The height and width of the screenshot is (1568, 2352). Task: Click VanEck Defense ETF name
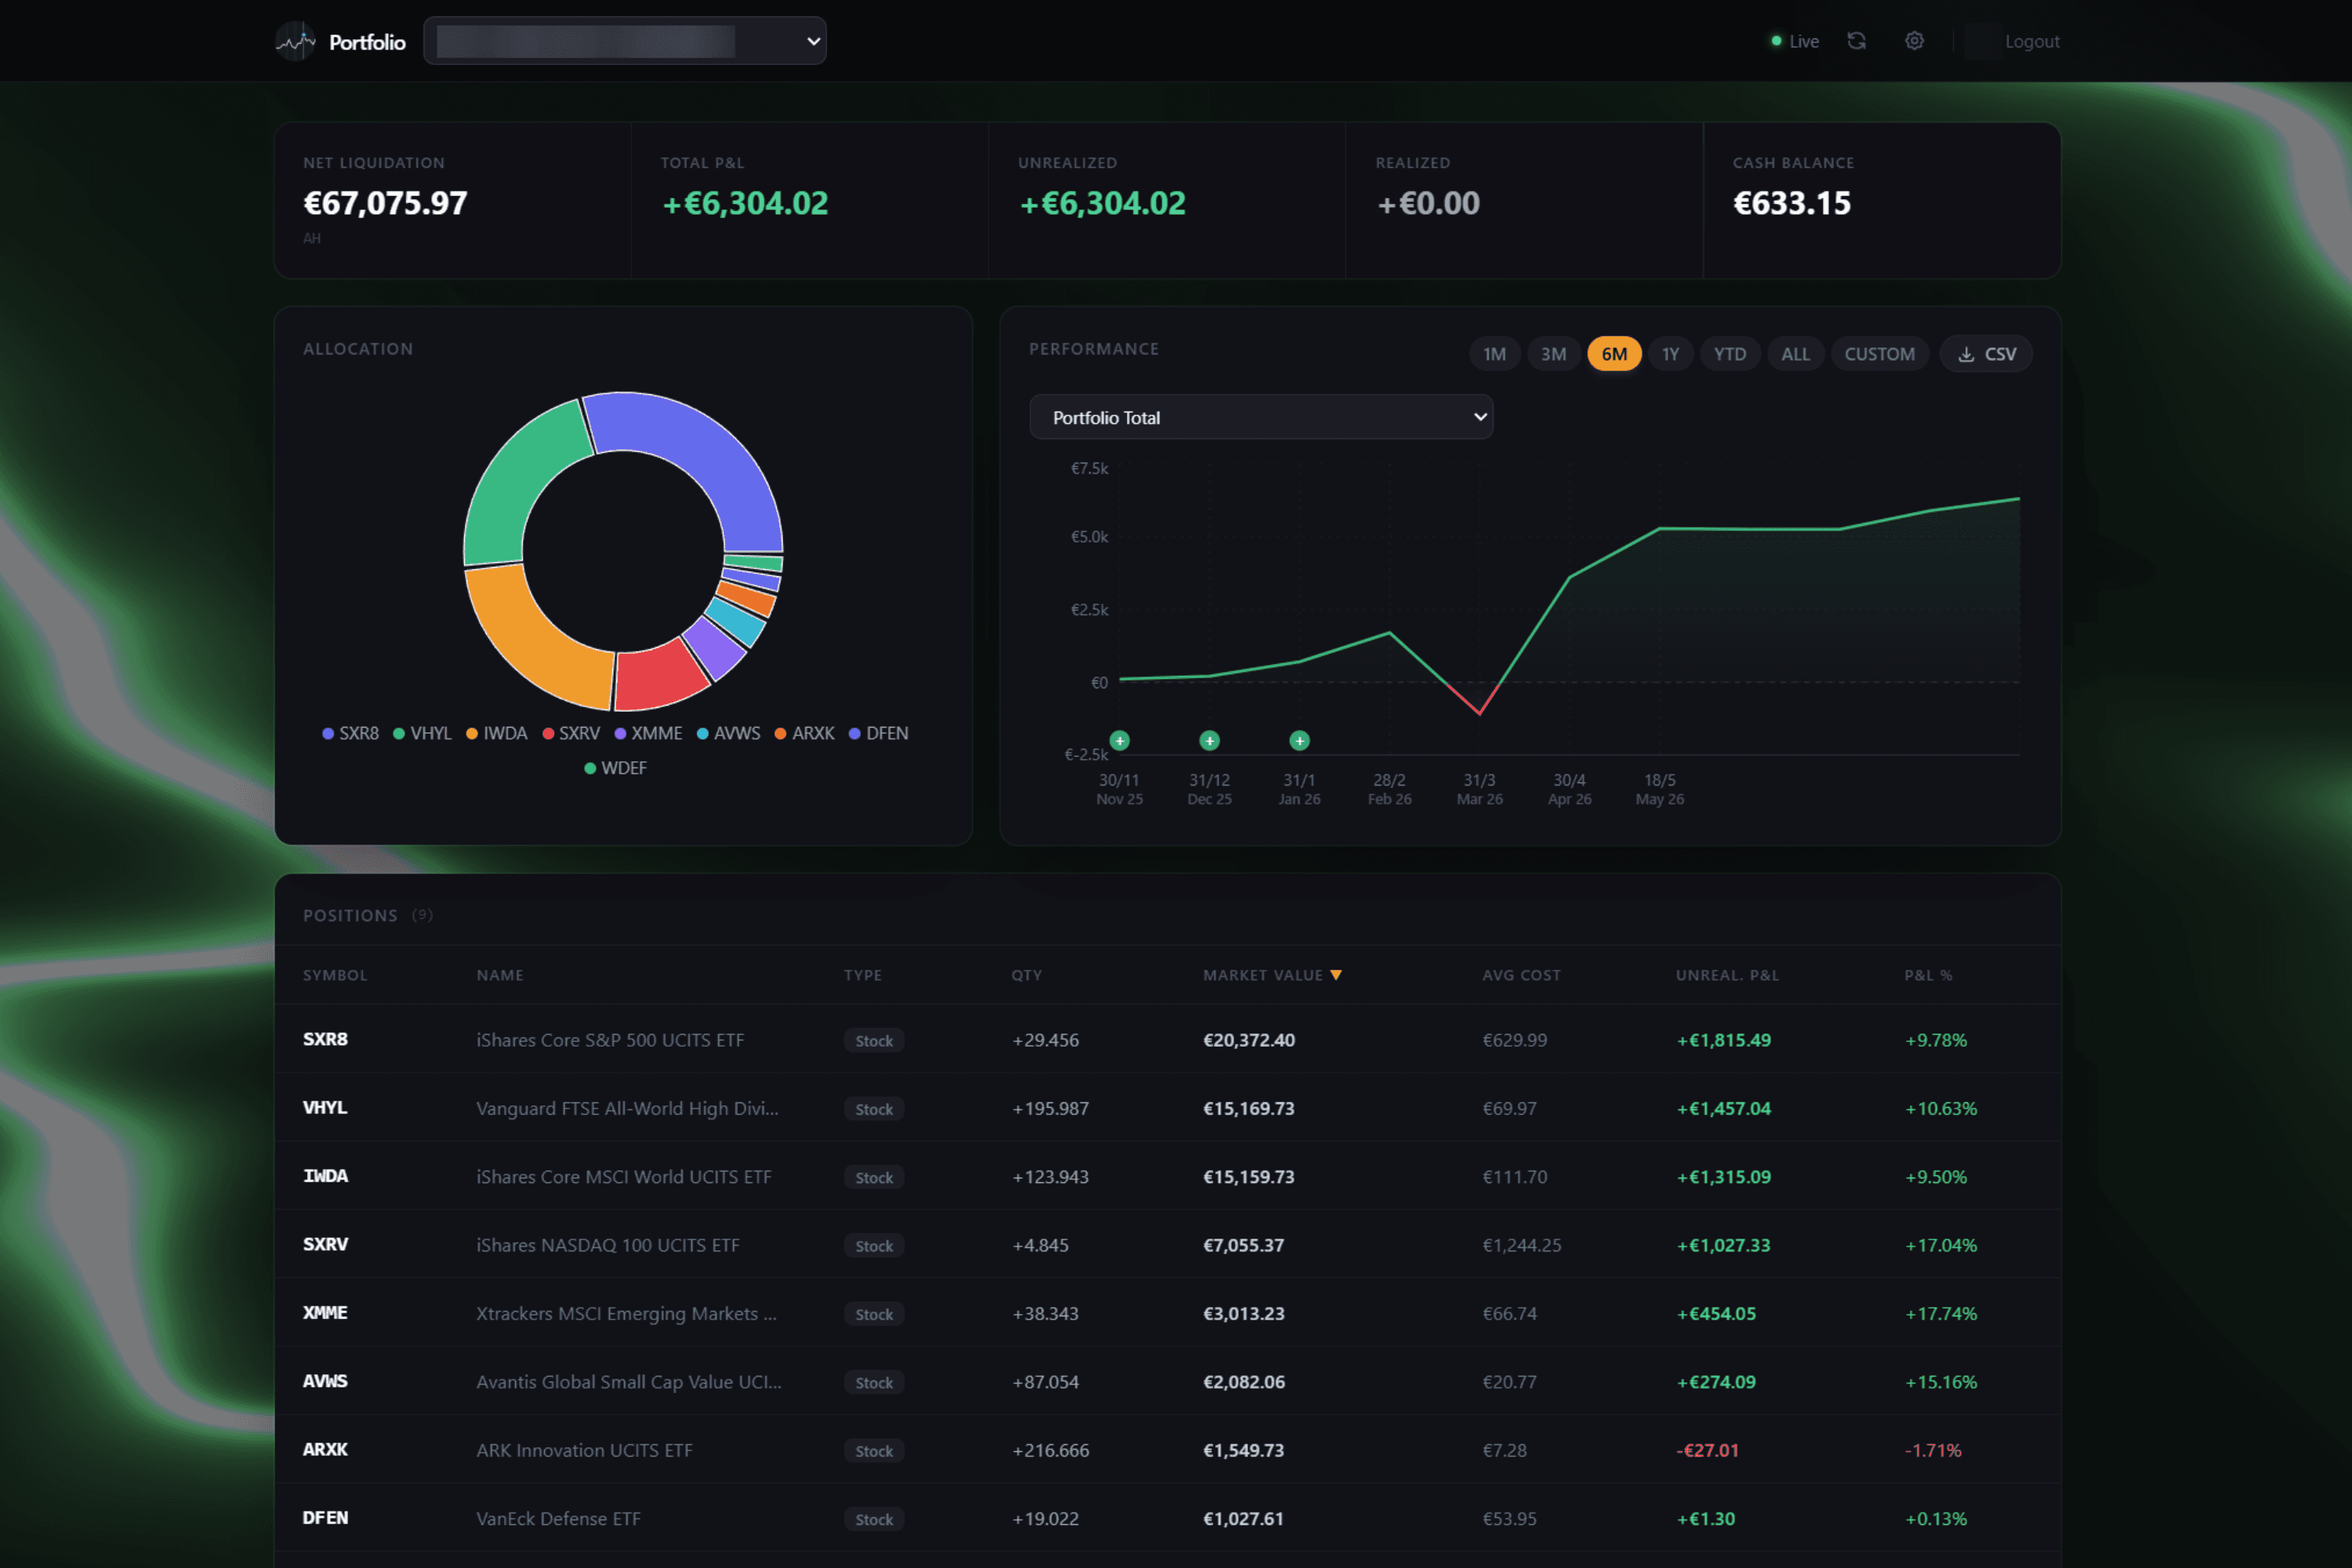tap(558, 1518)
